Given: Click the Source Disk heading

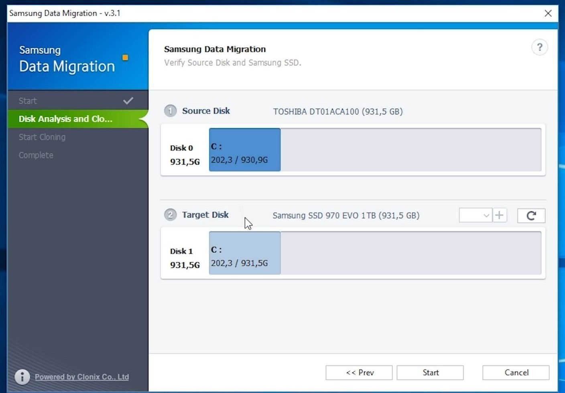Looking at the screenshot, I should coord(206,111).
